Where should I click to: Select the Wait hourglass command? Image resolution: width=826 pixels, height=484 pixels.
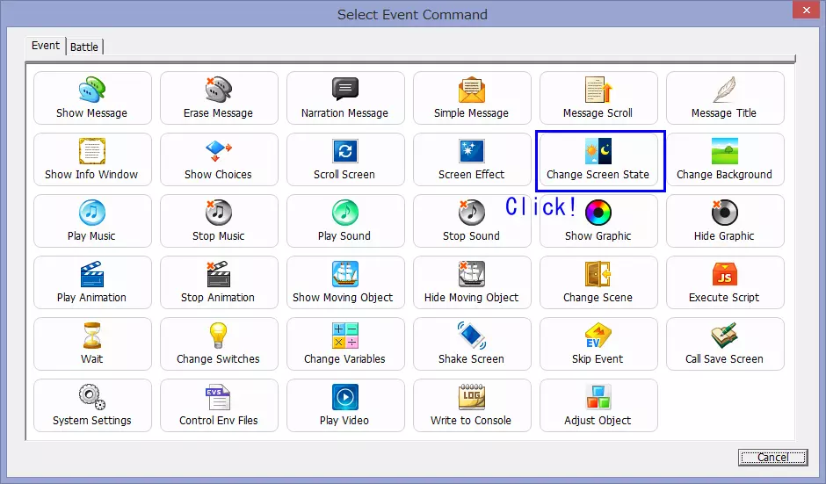(x=92, y=344)
